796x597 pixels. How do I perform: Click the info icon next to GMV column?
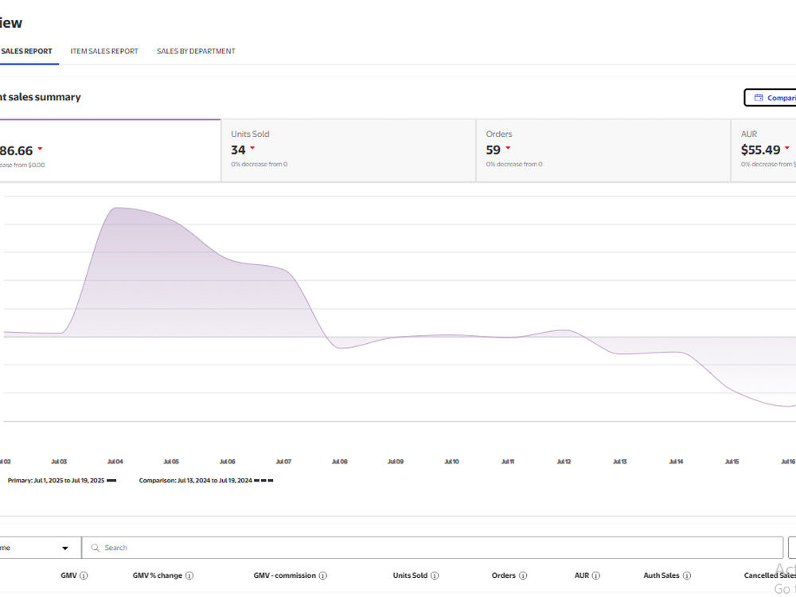tap(84, 576)
